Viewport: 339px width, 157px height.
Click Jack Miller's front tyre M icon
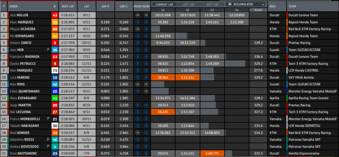(x=138, y=15)
